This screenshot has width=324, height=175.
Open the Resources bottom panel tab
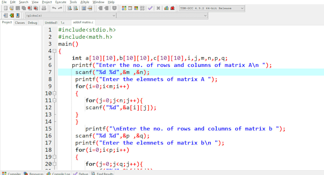(34, 174)
